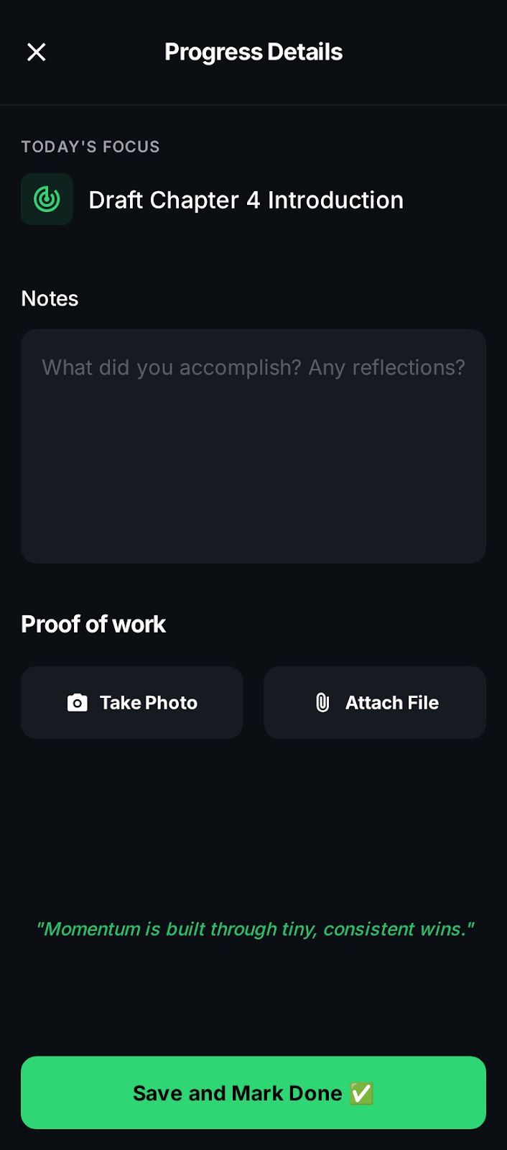
Task: Select the camera icon on Take Photo
Action: [79, 702]
